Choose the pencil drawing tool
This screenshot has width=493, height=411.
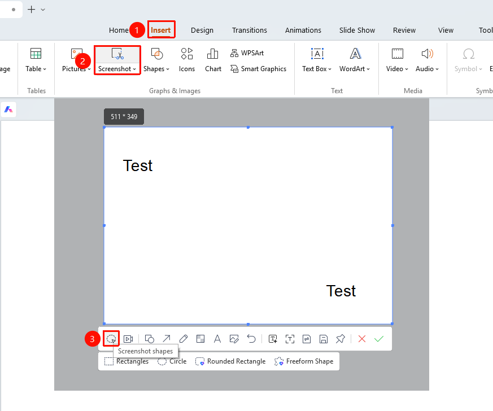click(184, 339)
